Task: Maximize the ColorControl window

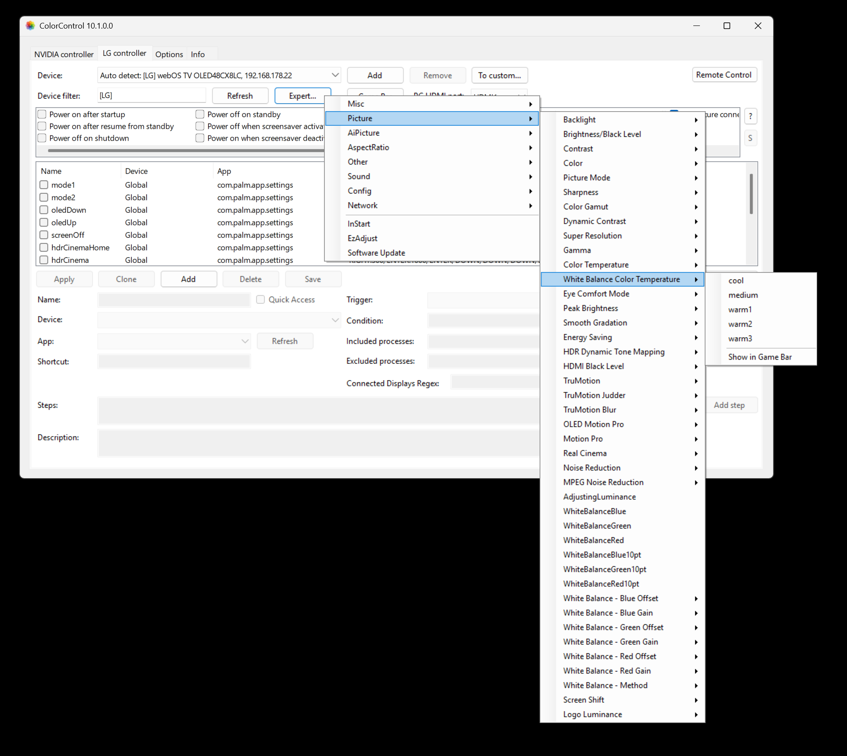Action: point(727,26)
